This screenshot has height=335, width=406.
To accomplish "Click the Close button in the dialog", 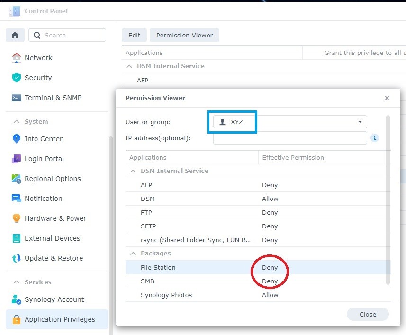I will point(367,314).
